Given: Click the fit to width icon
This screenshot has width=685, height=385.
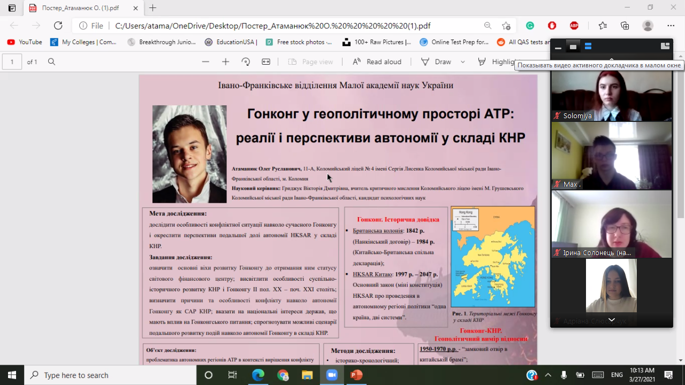Looking at the screenshot, I should coord(266,61).
